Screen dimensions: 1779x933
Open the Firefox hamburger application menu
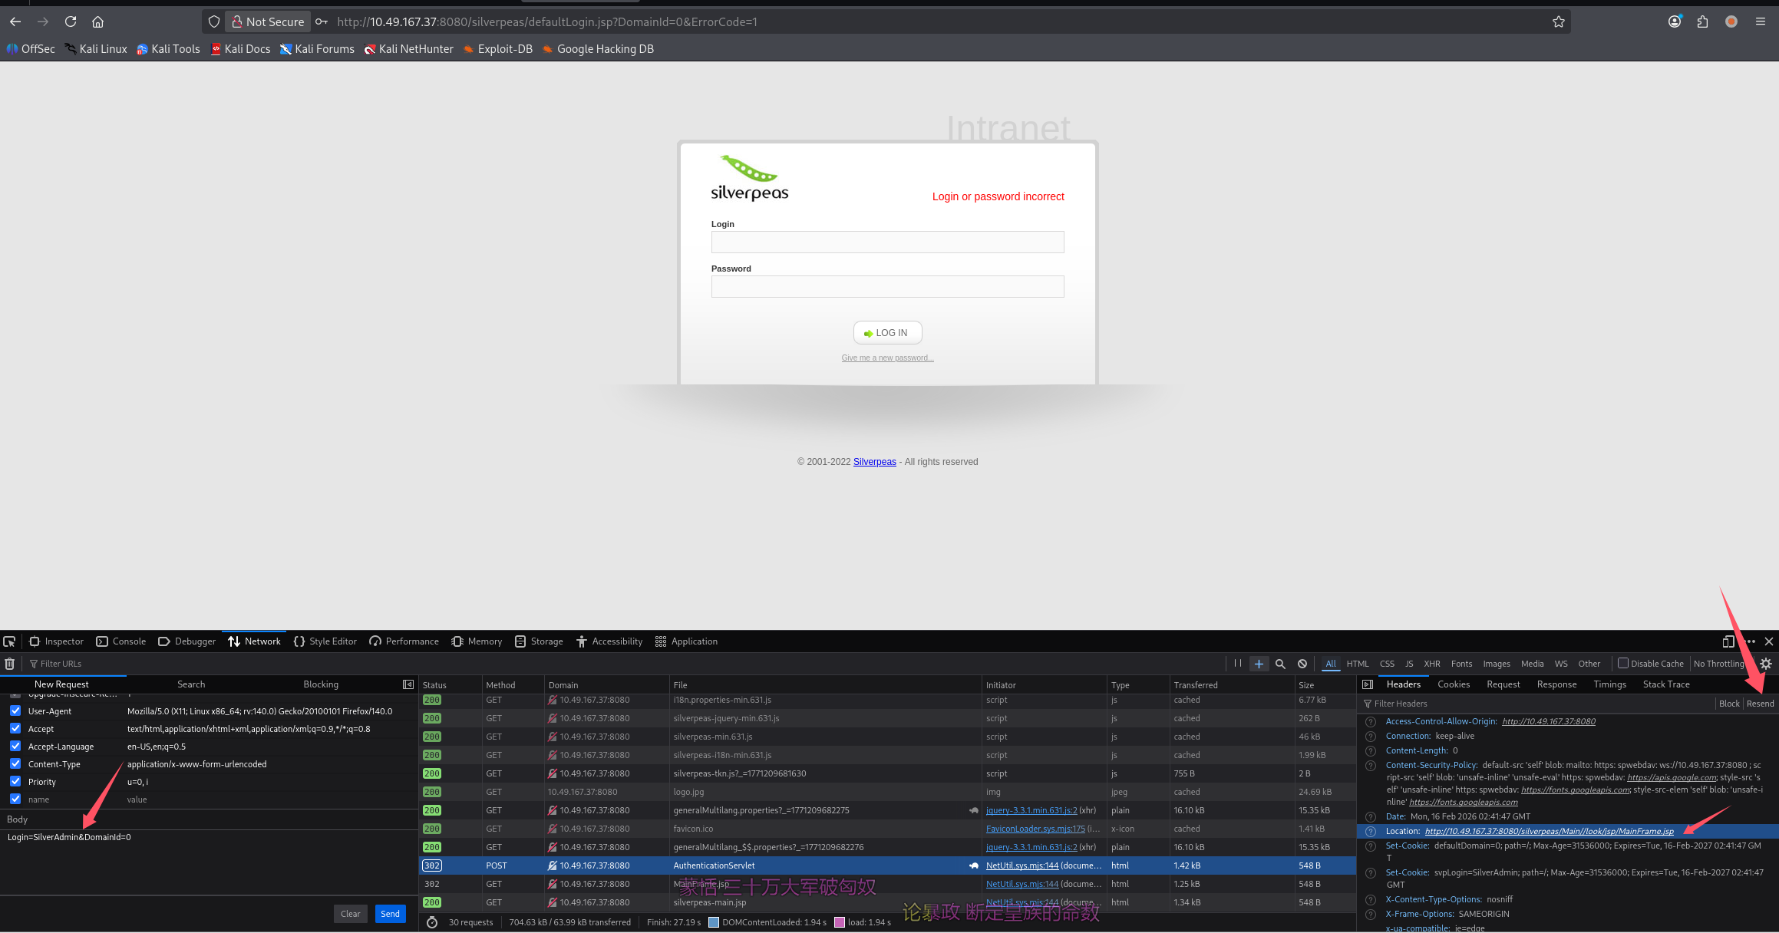1761,21
